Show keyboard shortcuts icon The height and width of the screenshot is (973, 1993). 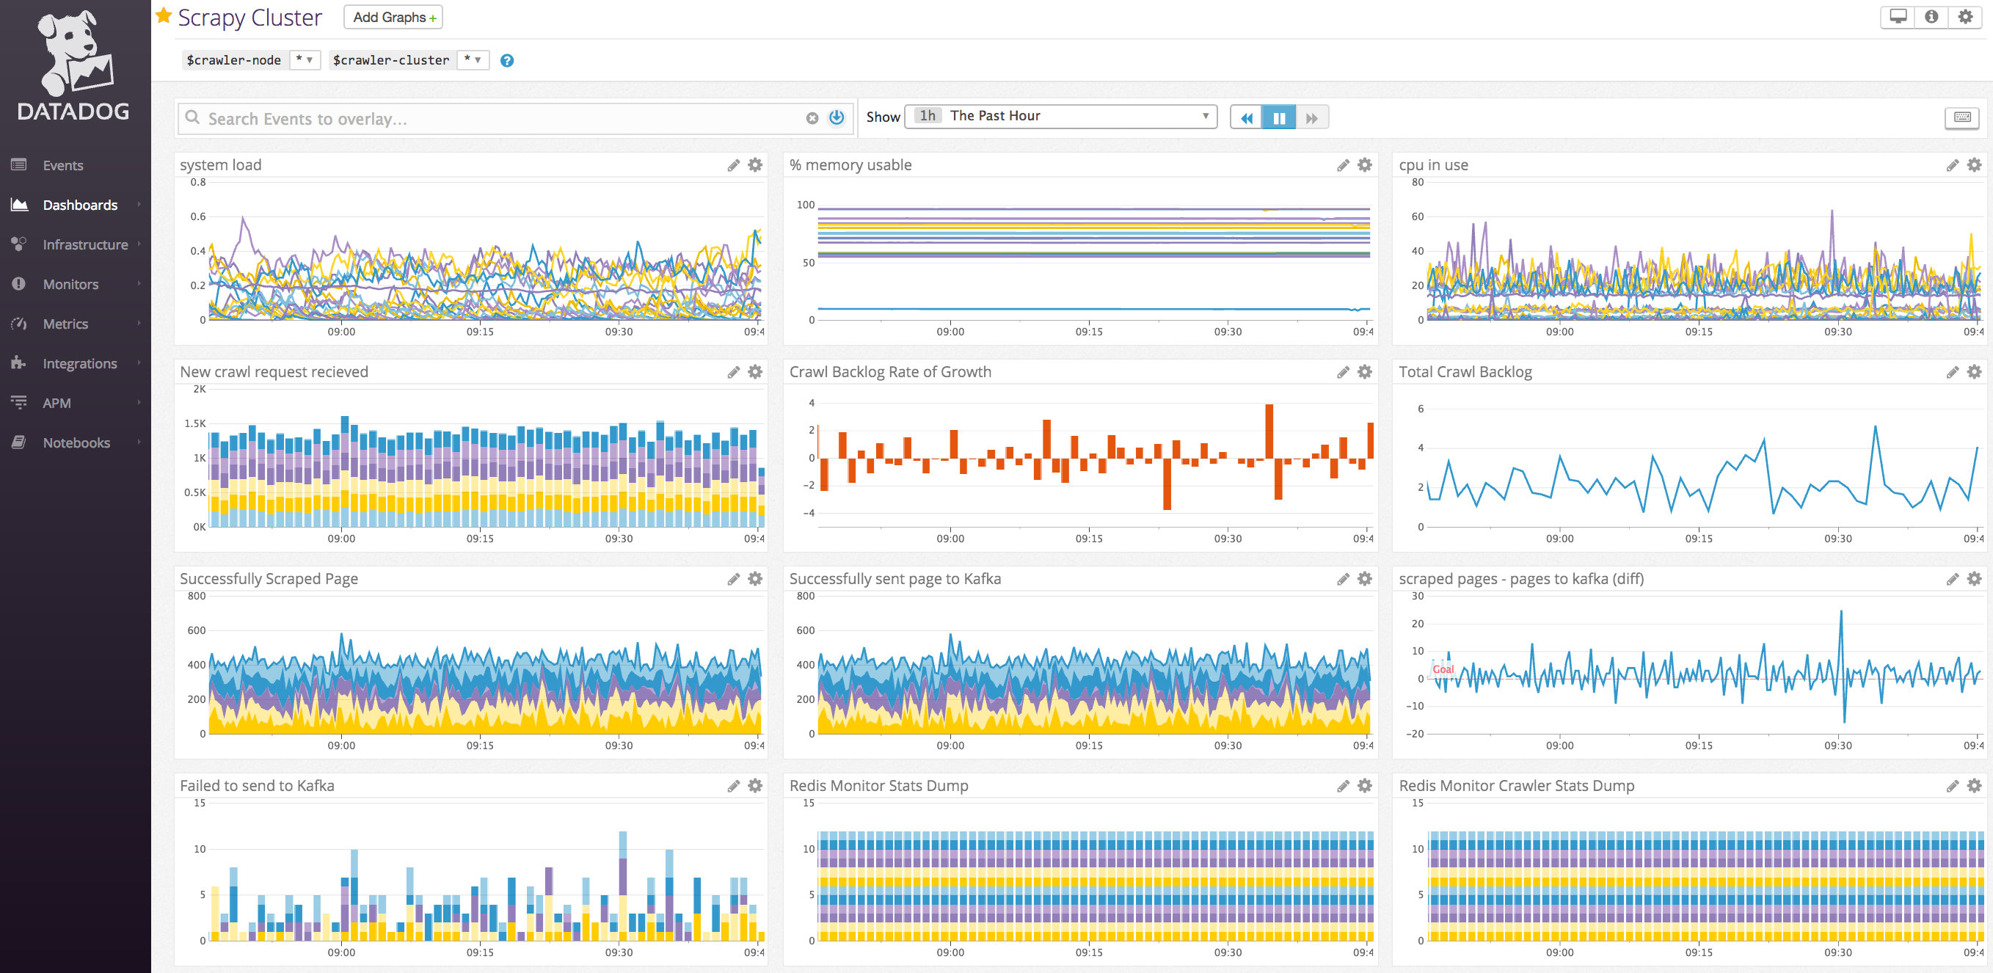tap(1962, 117)
